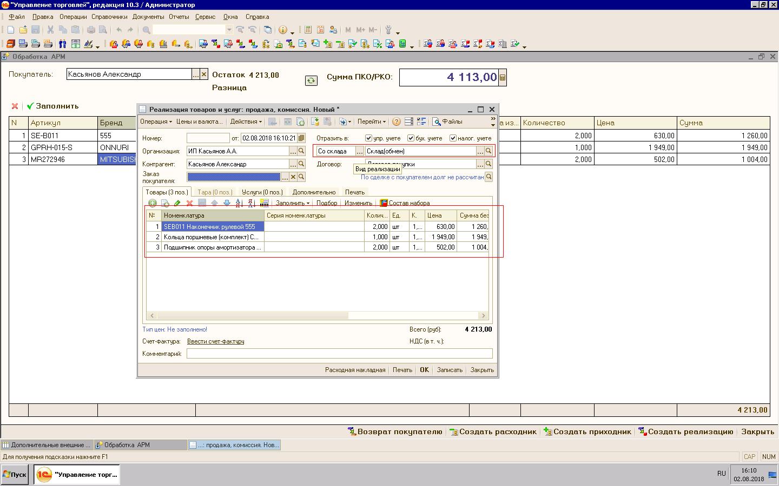Open the Справочники menu
The width and height of the screenshot is (779, 486).
tap(109, 17)
